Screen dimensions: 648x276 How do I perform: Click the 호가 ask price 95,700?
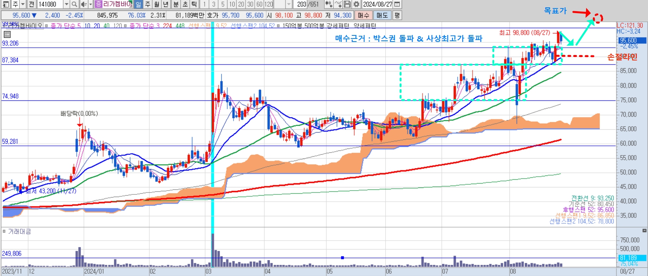pos(230,15)
